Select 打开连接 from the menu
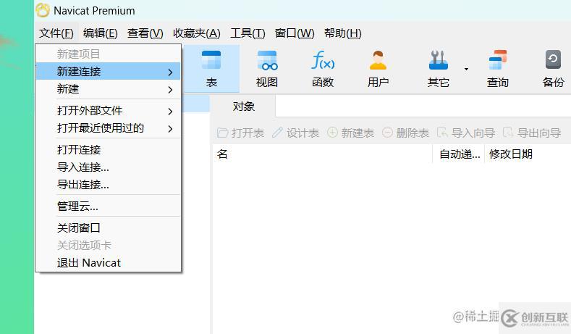 click(x=108, y=149)
